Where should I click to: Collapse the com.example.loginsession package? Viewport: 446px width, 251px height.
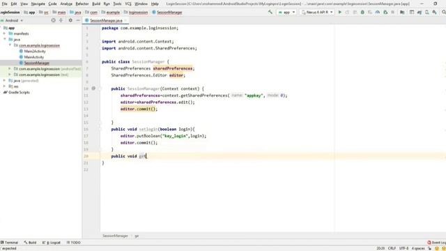click(10, 45)
